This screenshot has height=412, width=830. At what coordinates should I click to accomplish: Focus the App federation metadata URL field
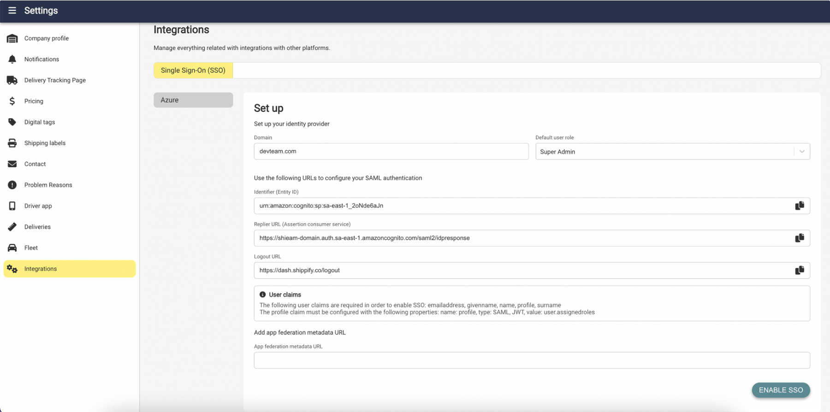coord(532,360)
